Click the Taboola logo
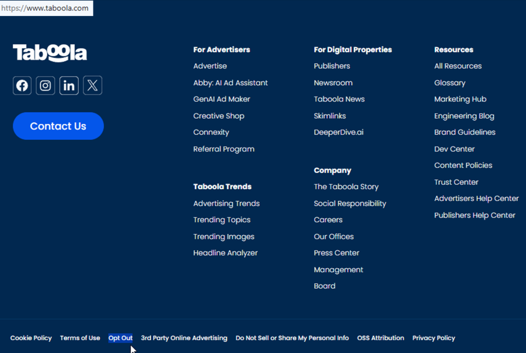526x353 pixels. [x=50, y=53]
